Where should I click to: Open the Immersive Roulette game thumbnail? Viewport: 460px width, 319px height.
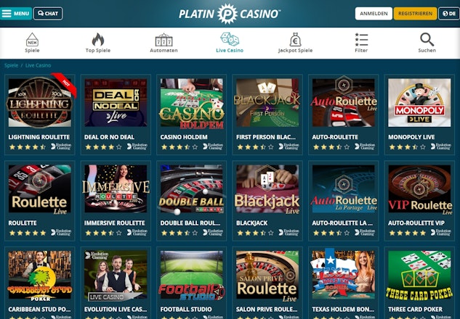116,188
